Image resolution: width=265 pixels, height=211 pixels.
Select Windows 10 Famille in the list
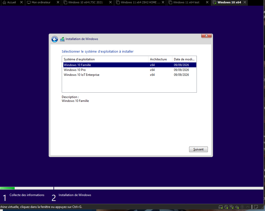130,65
